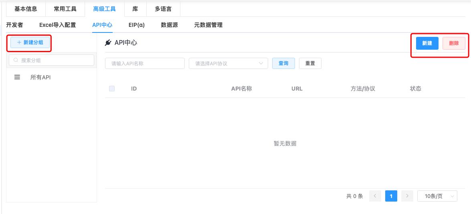This screenshot has height=214, width=471.
Task: Expand the 10条/页 page size selector
Action: pos(437,196)
